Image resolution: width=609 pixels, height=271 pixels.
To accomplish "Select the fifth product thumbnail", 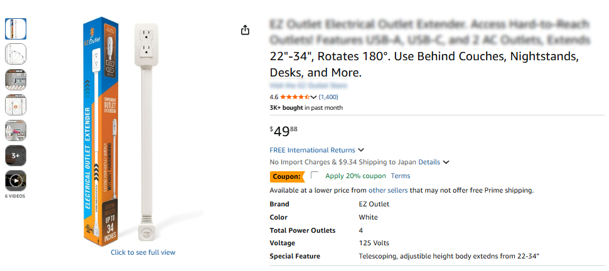I will point(16,130).
